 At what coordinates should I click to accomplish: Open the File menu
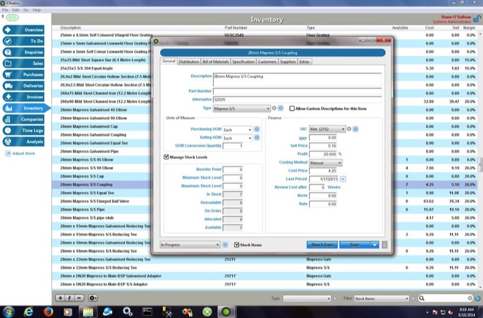[5, 10]
